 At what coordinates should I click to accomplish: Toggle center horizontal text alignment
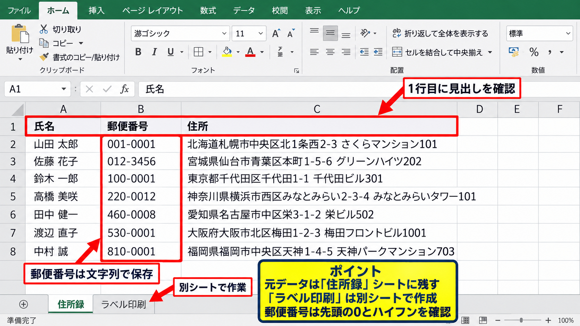coord(330,52)
